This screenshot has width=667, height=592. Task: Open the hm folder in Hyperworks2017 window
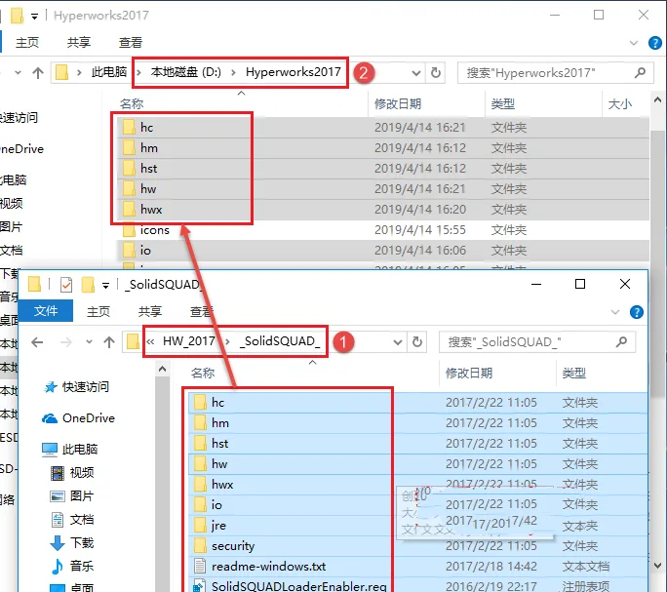coord(383,147)
